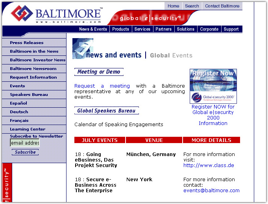Screen dimensions: 268x204
Task: Click the Baltimore diamond logo
Action: (22, 13)
